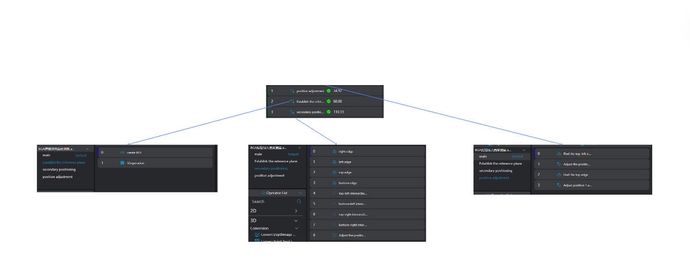The width and height of the screenshot is (690, 270).
Task: Select Establish the reference plane in left panel
Action: point(64,162)
